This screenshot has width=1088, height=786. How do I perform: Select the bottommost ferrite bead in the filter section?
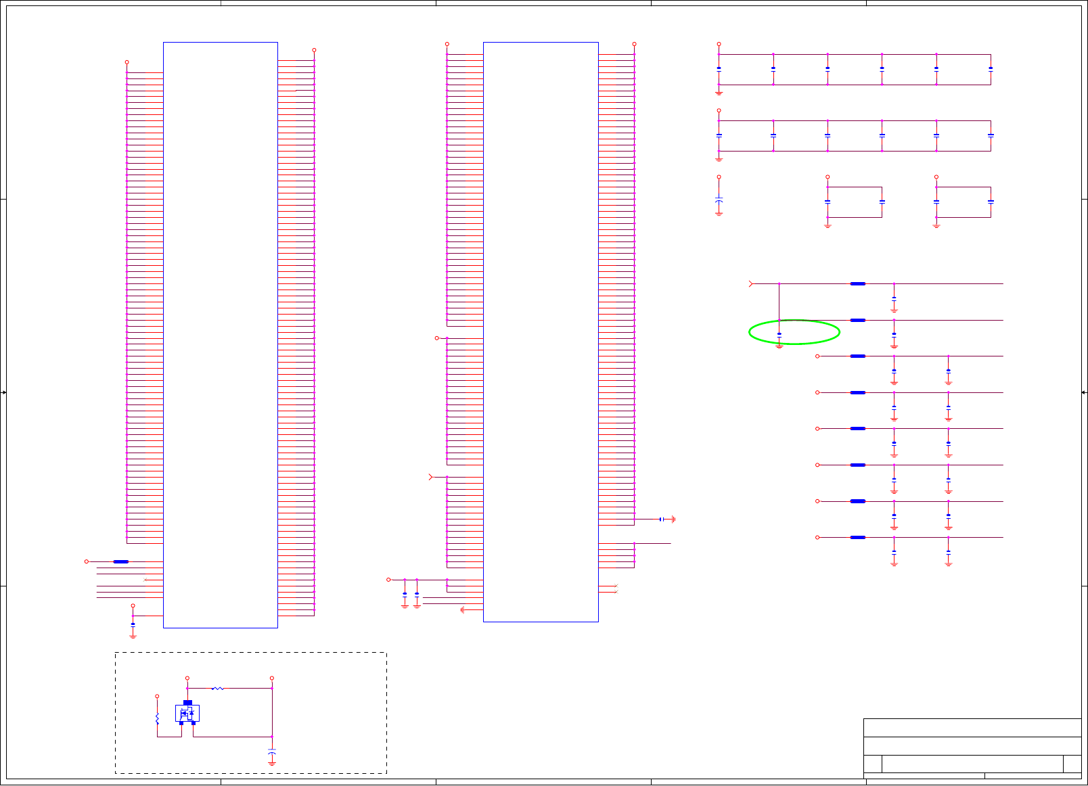(x=858, y=537)
